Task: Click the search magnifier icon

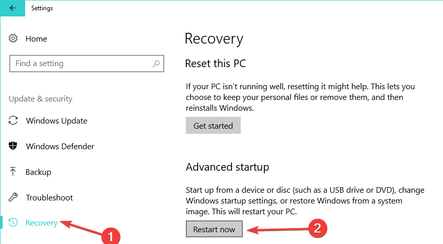Action: tap(156, 64)
